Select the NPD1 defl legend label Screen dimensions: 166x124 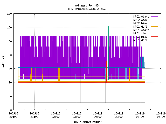[140, 40]
